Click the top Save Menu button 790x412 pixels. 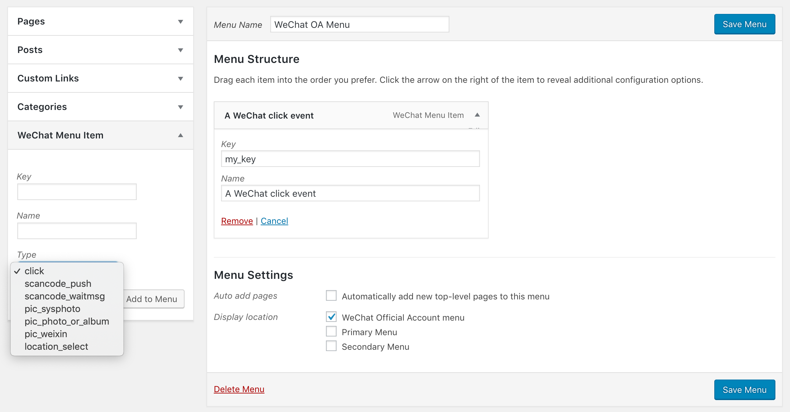[745, 24]
